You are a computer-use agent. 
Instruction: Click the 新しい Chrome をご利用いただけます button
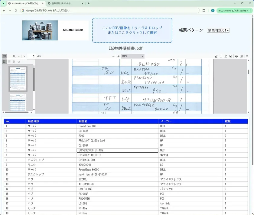(232, 10)
